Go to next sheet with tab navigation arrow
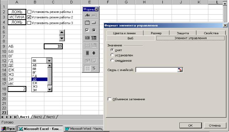229x132 pixels. pos(11,117)
